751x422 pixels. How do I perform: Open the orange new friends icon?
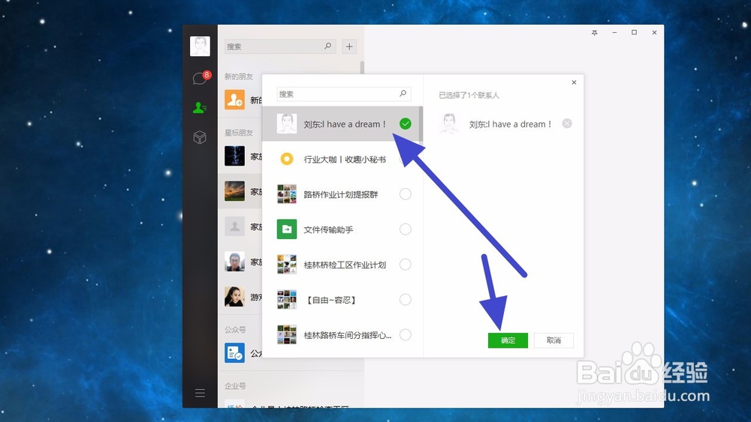pos(234,100)
